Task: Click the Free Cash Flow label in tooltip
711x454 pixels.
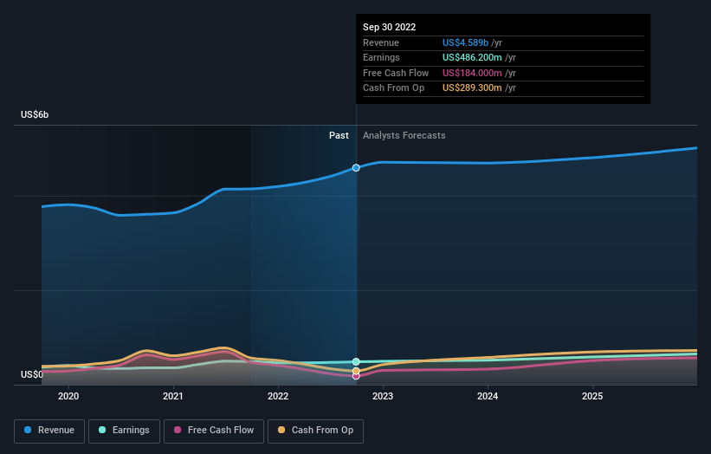Action: tap(396, 73)
